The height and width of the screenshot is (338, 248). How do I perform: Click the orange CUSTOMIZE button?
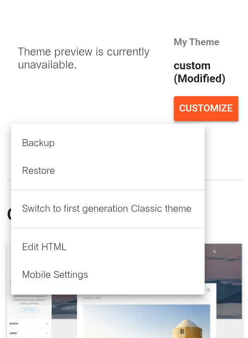click(206, 108)
